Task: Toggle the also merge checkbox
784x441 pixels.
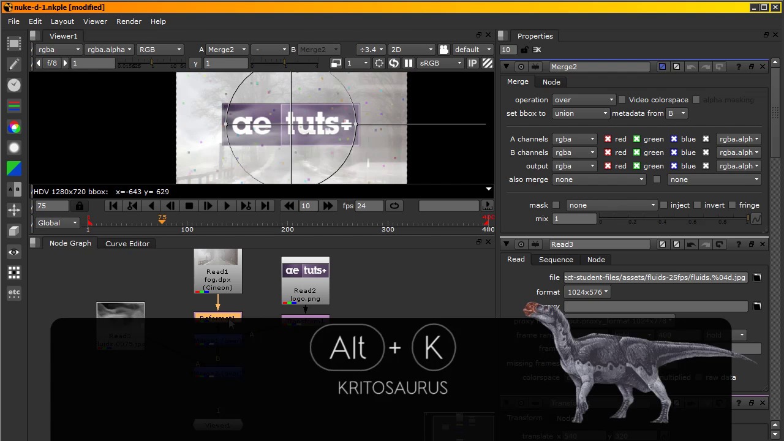Action: [x=657, y=179]
